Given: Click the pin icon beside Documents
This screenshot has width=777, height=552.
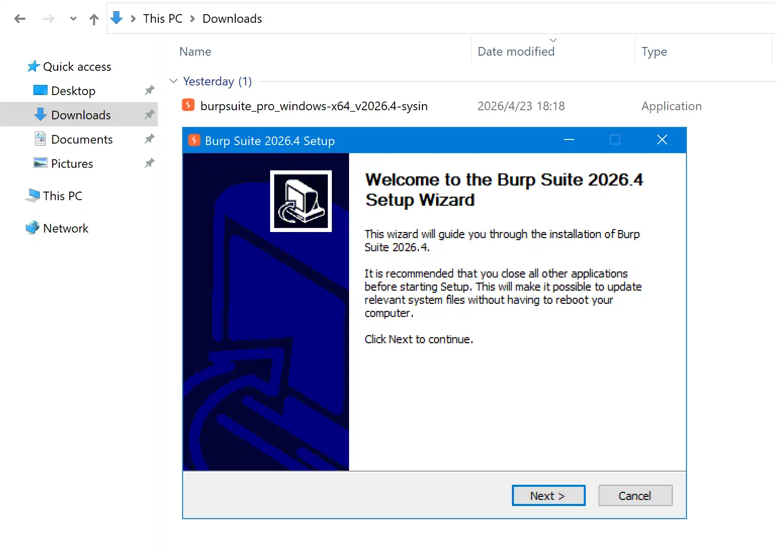Looking at the screenshot, I should (x=149, y=139).
